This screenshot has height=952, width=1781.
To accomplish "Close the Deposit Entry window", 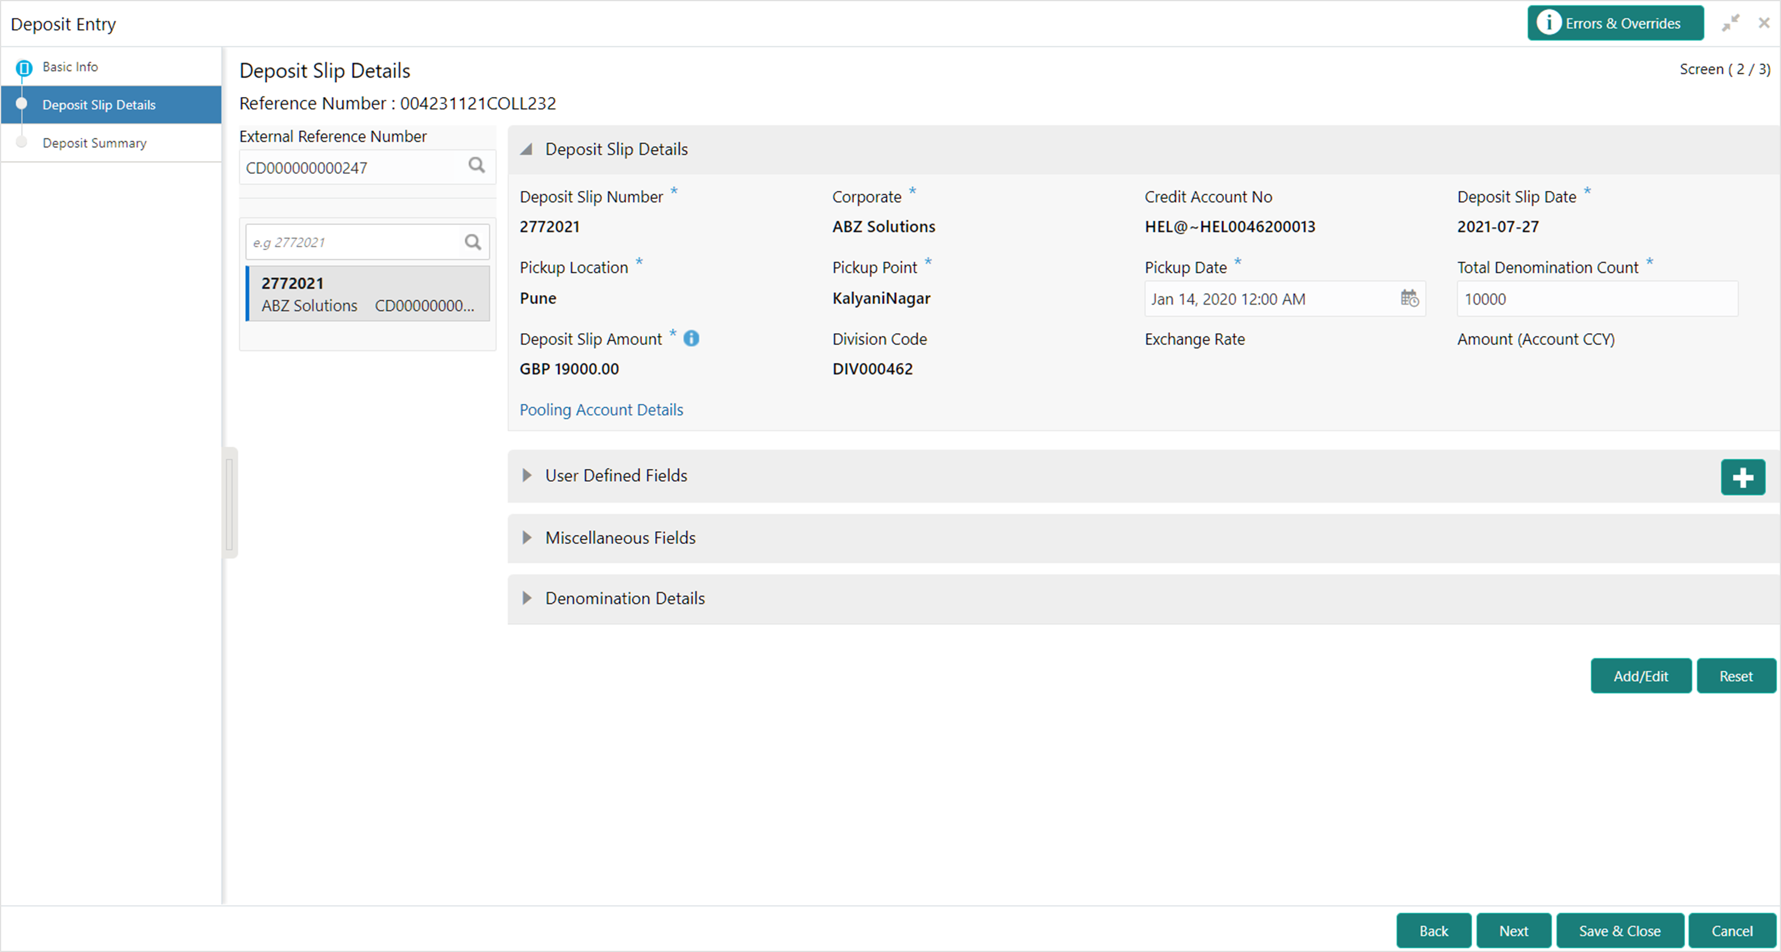I will [x=1764, y=24].
